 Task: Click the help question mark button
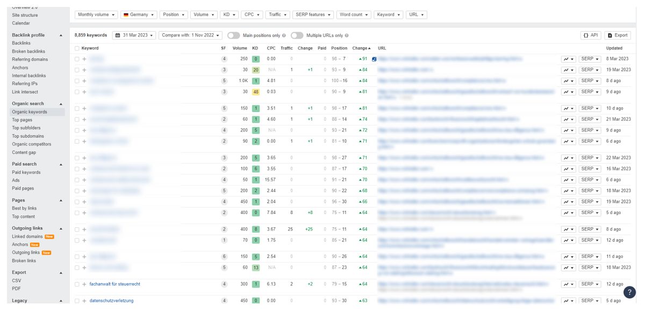[x=629, y=292]
